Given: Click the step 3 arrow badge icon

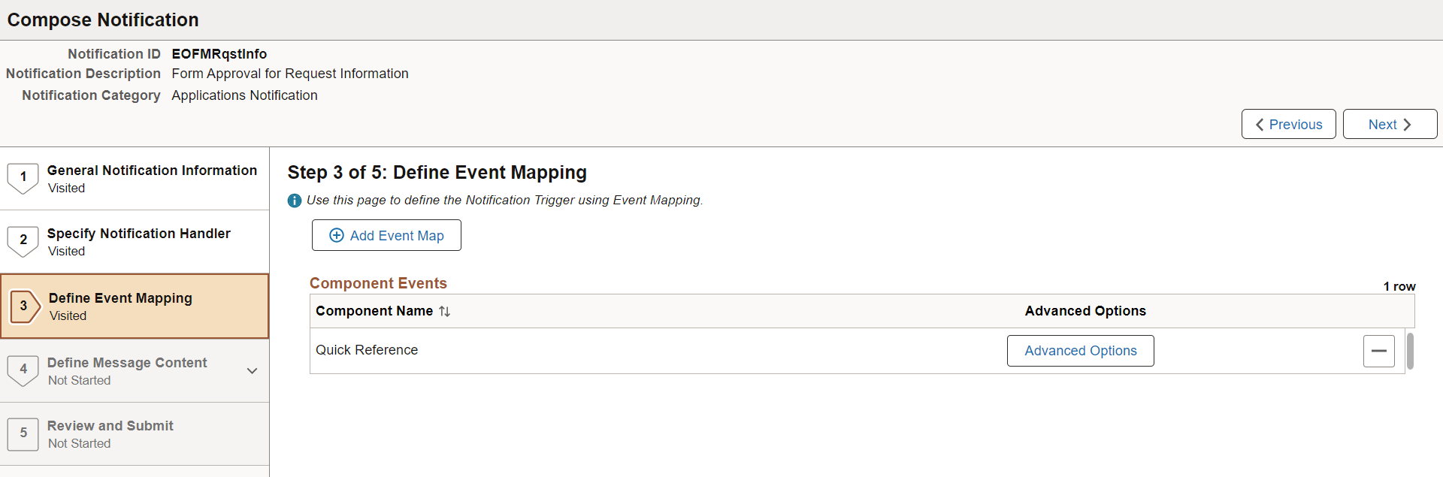Looking at the screenshot, I should [x=25, y=306].
